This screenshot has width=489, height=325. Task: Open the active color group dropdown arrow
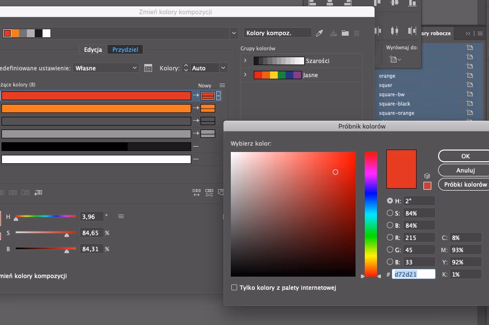click(x=234, y=33)
